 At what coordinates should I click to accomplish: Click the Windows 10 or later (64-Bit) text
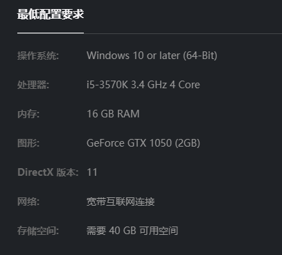152,56
